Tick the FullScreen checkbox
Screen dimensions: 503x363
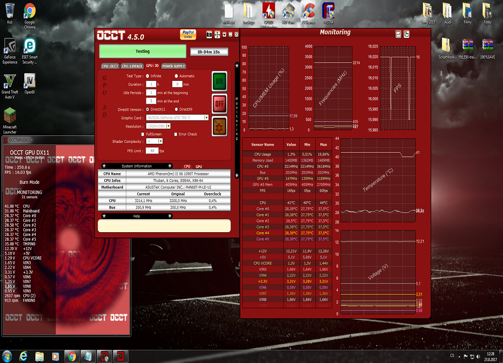click(x=143, y=134)
